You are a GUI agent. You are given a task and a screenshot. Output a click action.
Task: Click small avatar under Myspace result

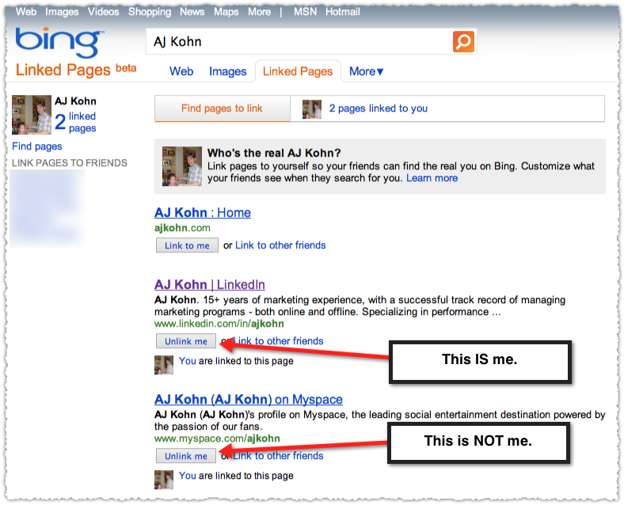coord(164,480)
